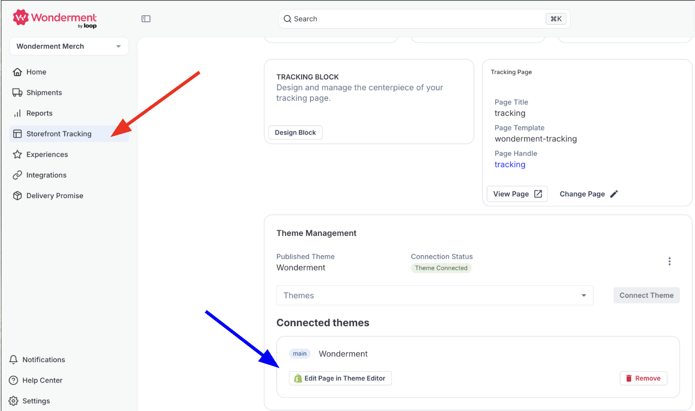This screenshot has width=695, height=411.
Task: Click the Delivery Promise box icon
Action: 17,196
